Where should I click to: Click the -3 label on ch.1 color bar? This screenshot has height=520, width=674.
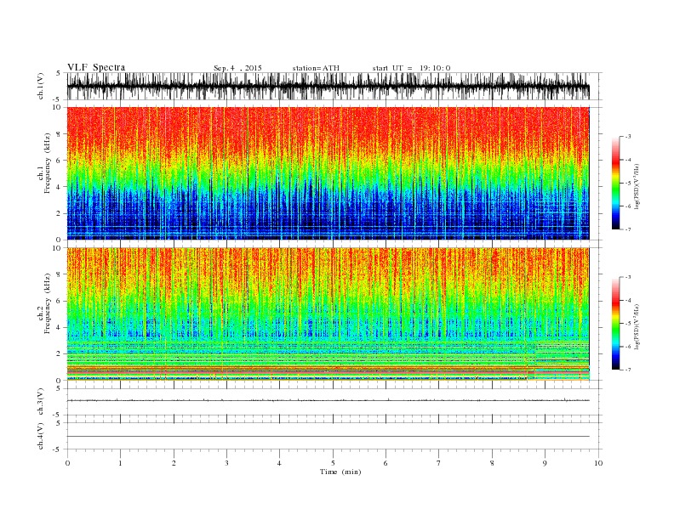coord(627,137)
